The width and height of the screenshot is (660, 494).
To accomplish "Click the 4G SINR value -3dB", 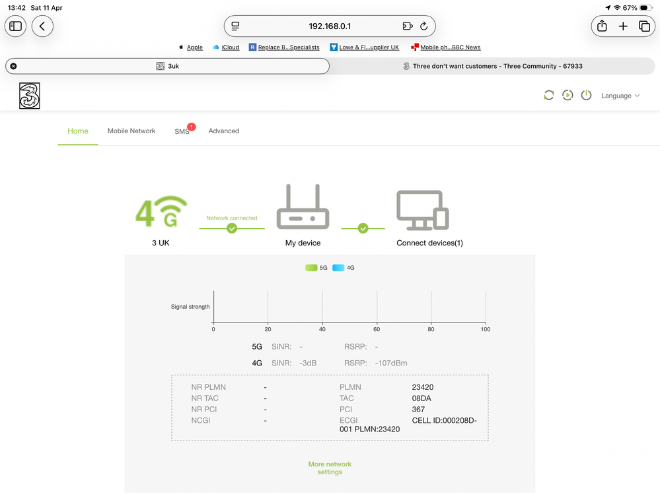I will coord(308,363).
